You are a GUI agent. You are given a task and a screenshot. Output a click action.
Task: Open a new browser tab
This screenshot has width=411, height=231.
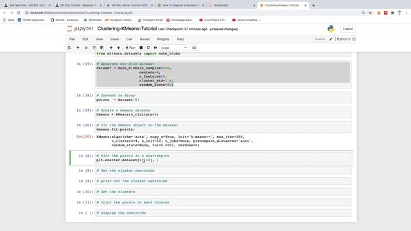tap(313, 5)
